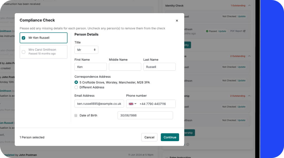Expand the Sales Instruction section chevron
This screenshot has height=158, width=284.
(x=166, y=157)
